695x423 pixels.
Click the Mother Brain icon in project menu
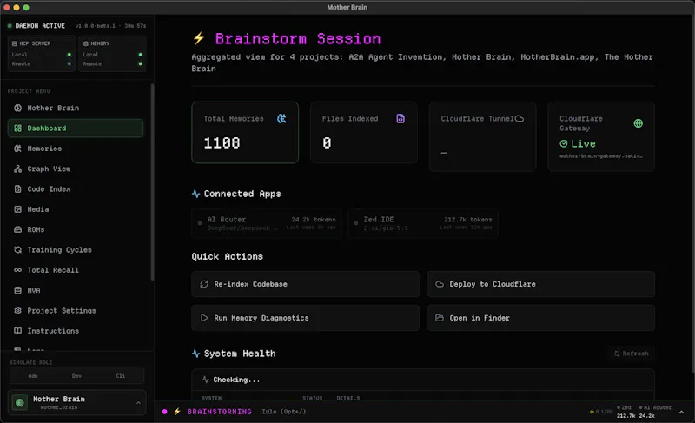pos(17,108)
